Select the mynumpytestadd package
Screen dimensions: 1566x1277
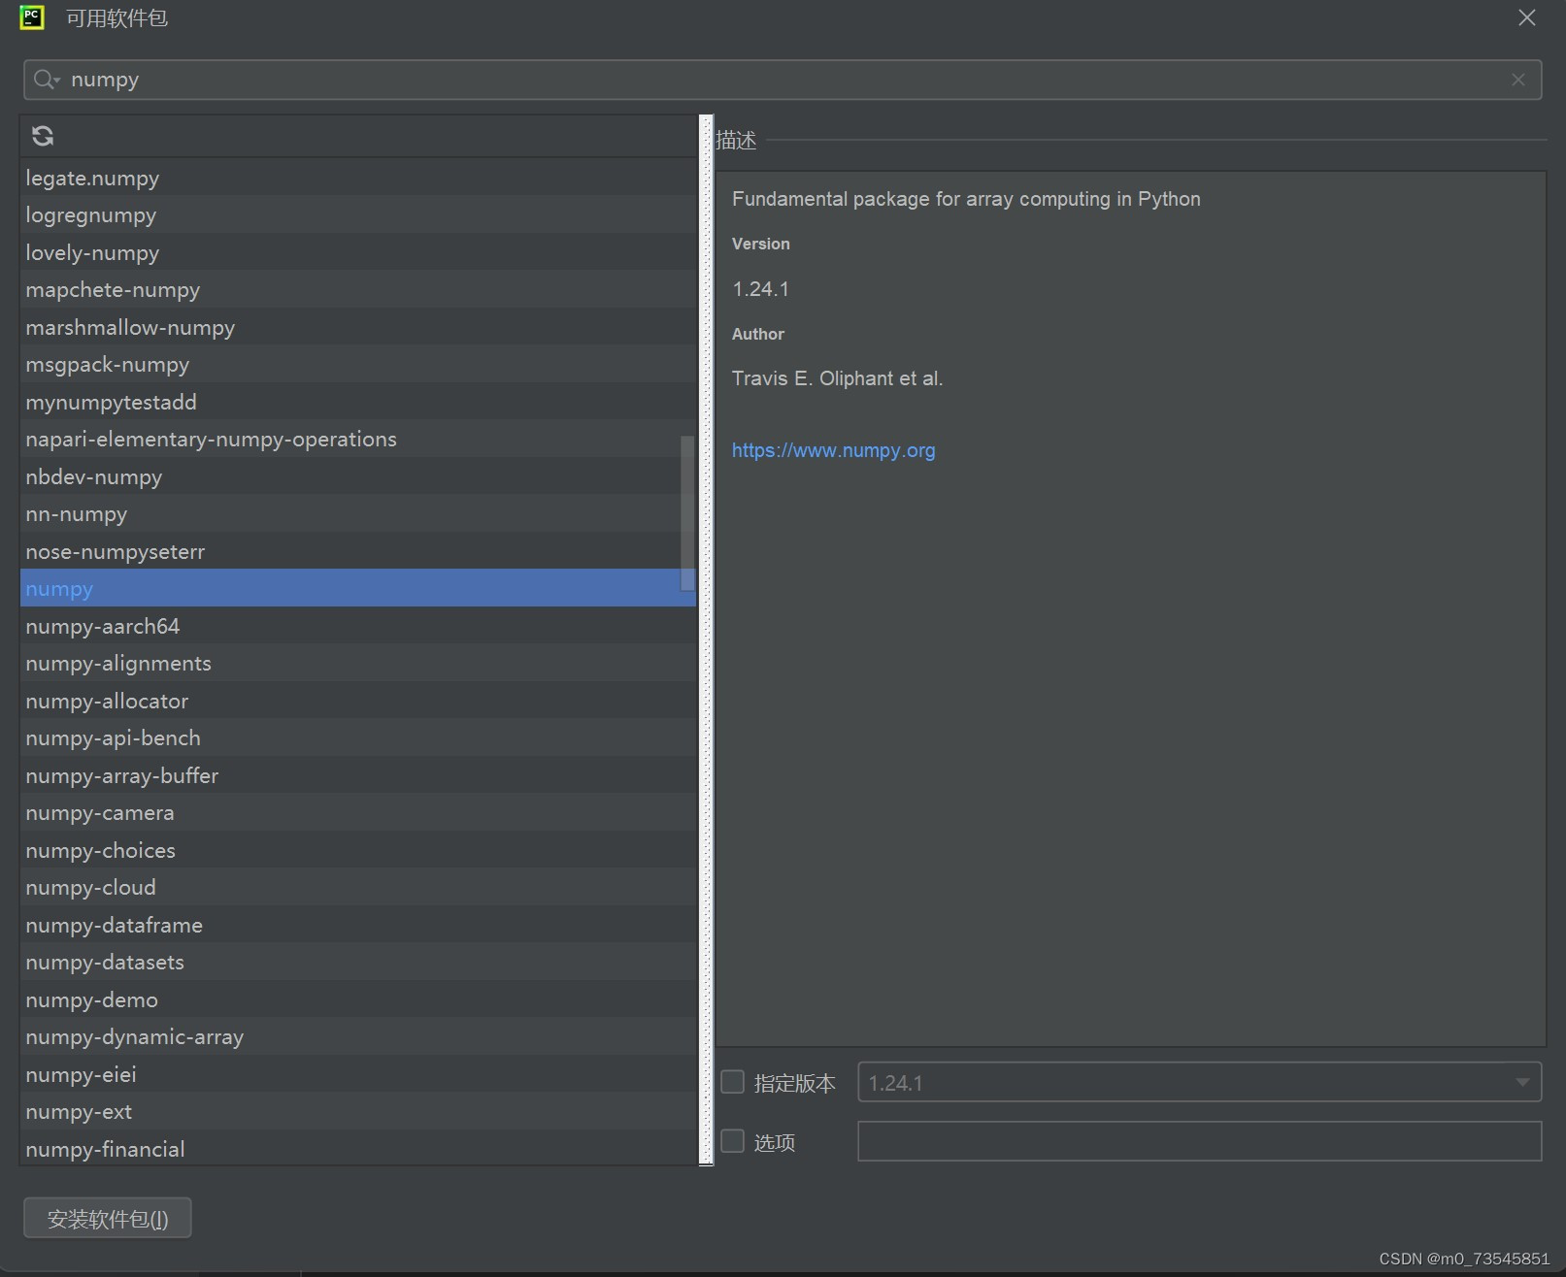pos(357,402)
